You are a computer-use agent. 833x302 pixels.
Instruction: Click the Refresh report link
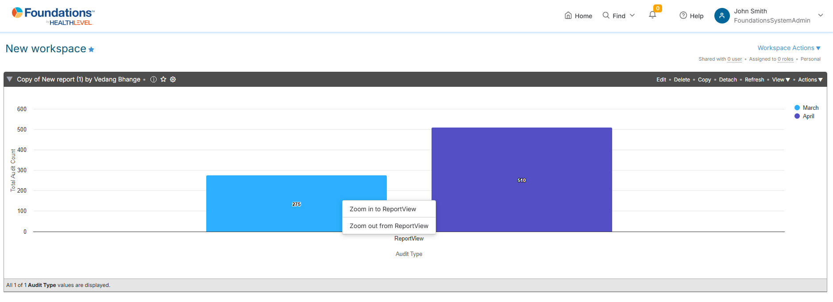point(754,80)
